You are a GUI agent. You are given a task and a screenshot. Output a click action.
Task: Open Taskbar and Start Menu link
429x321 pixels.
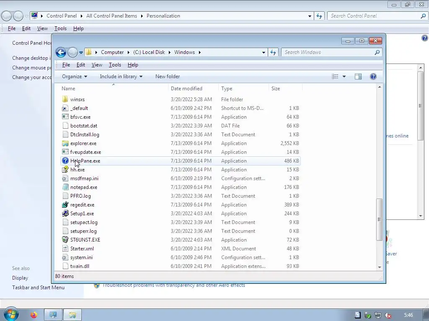(x=38, y=288)
